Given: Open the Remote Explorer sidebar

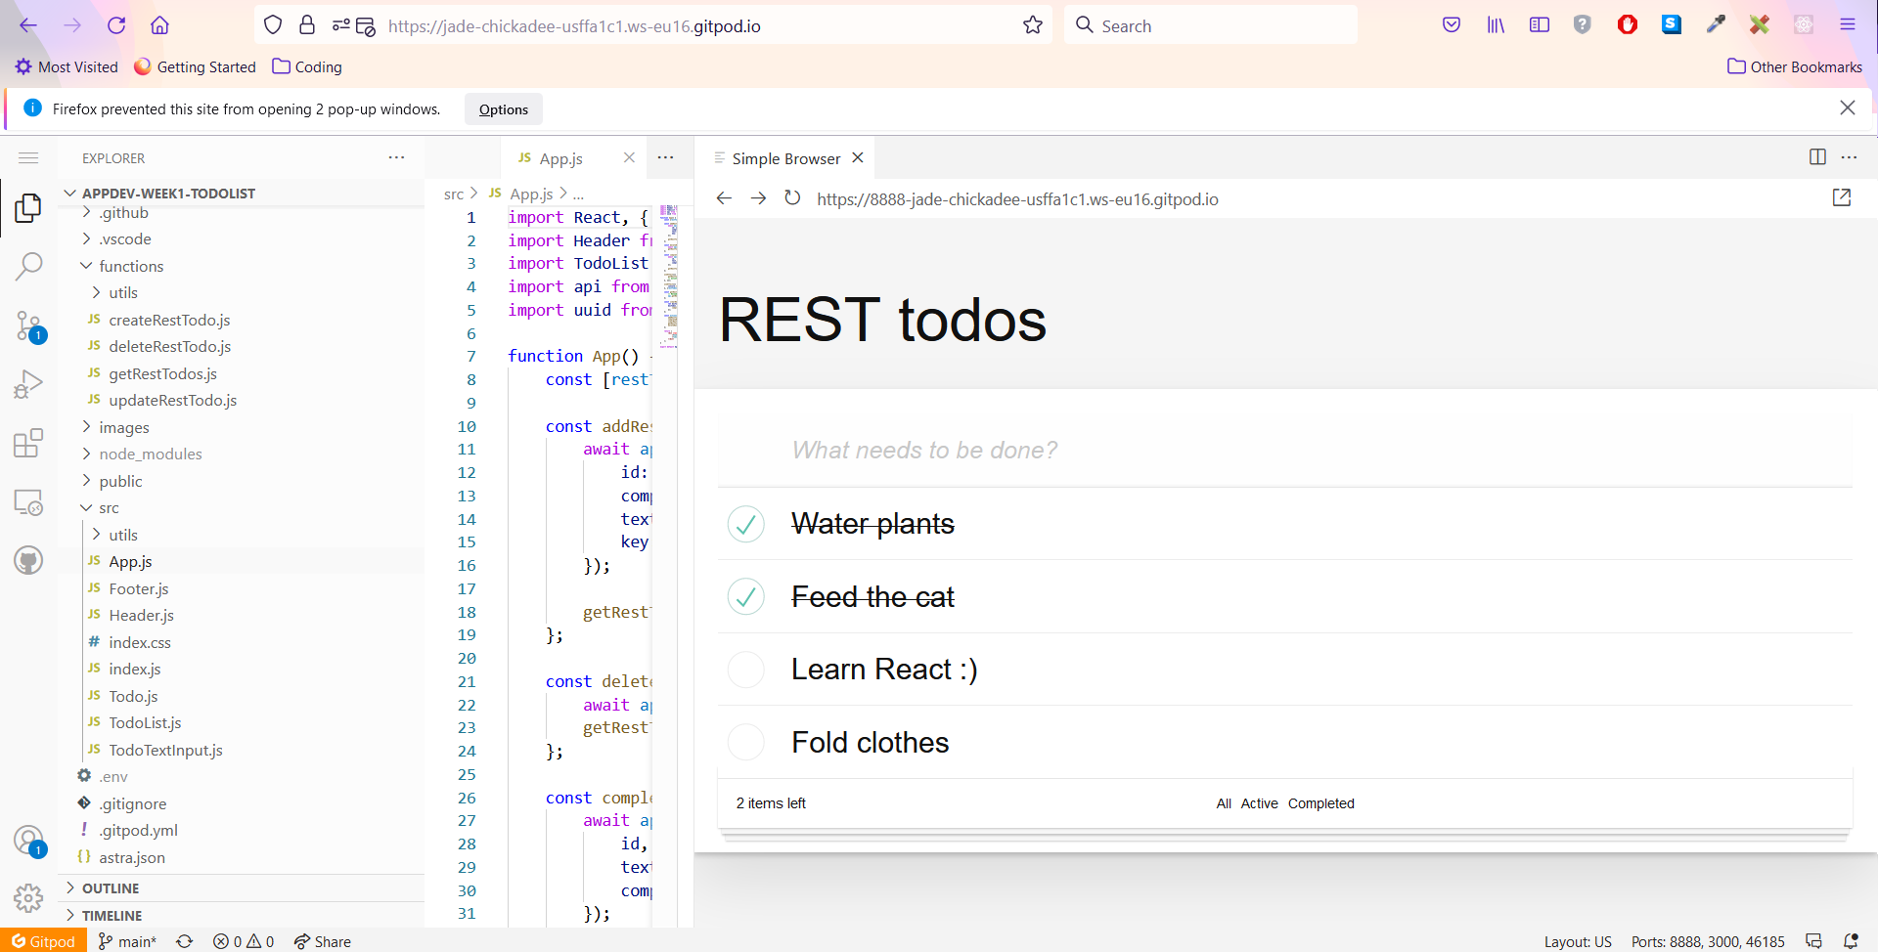Looking at the screenshot, I should pyautogui.click(x=28, y=501).
